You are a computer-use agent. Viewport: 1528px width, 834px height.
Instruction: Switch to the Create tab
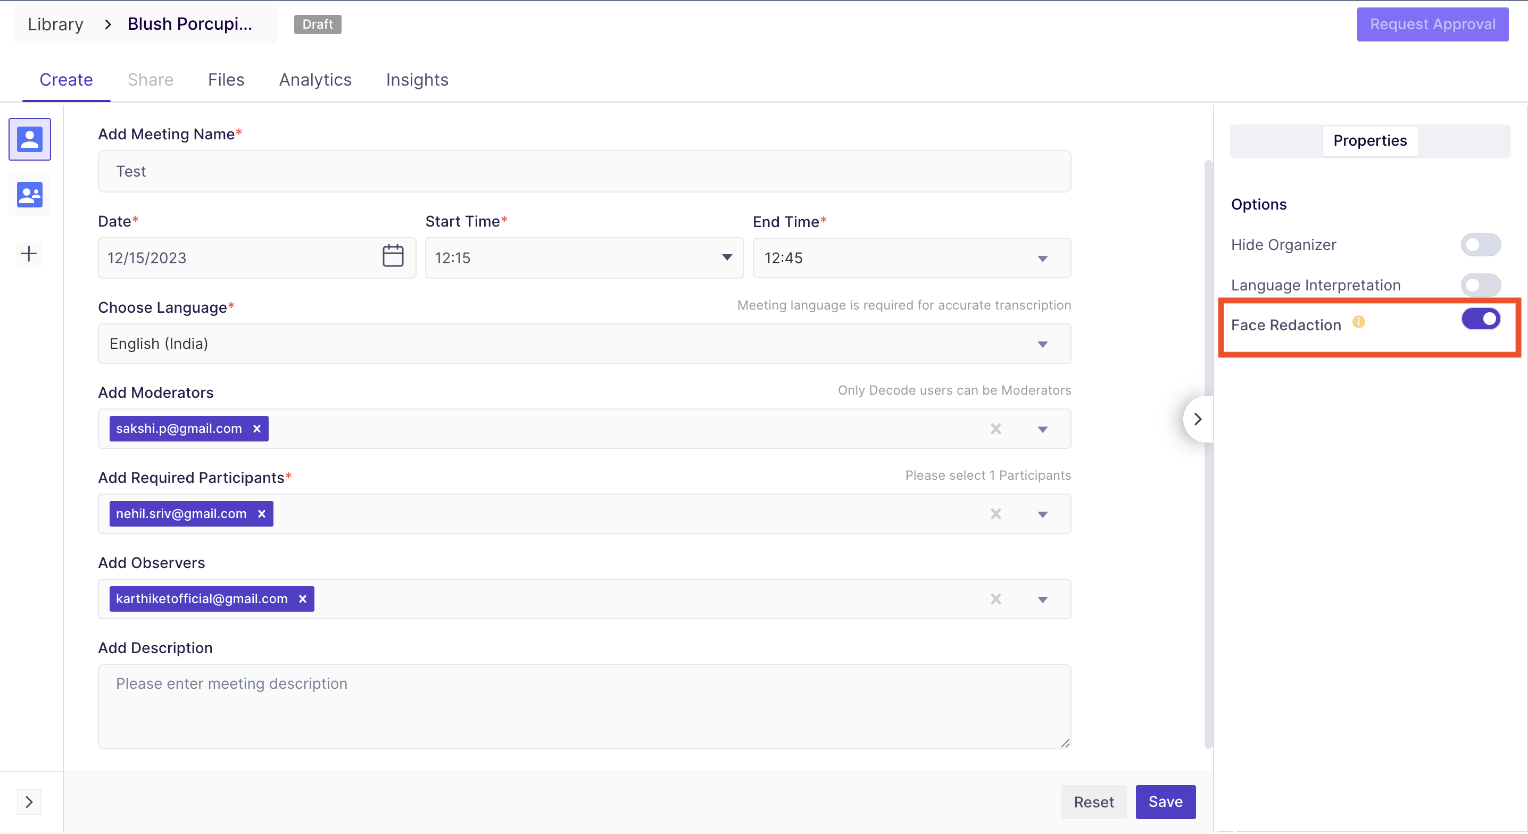(x=67, y=79)
